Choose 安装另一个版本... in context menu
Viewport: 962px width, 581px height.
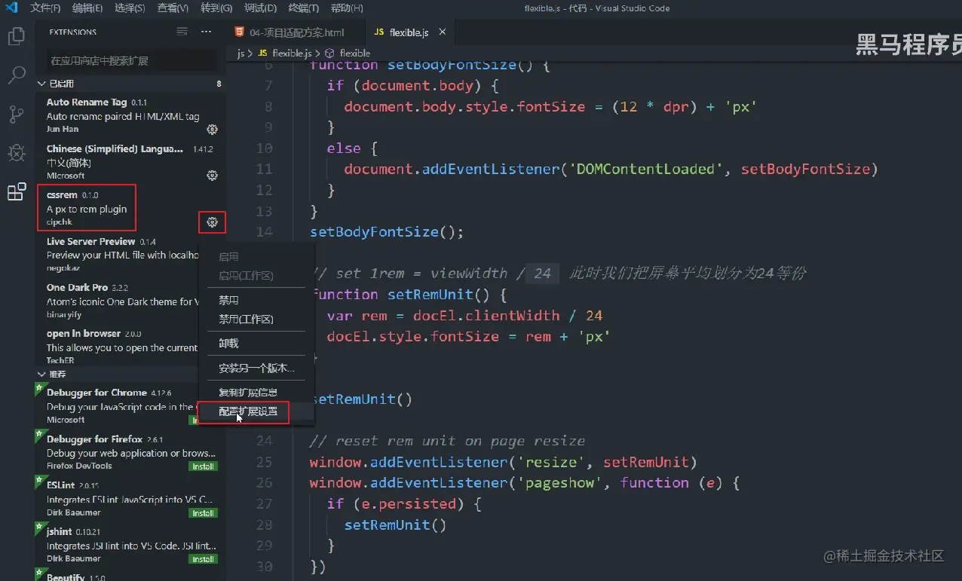click(256, 368)
